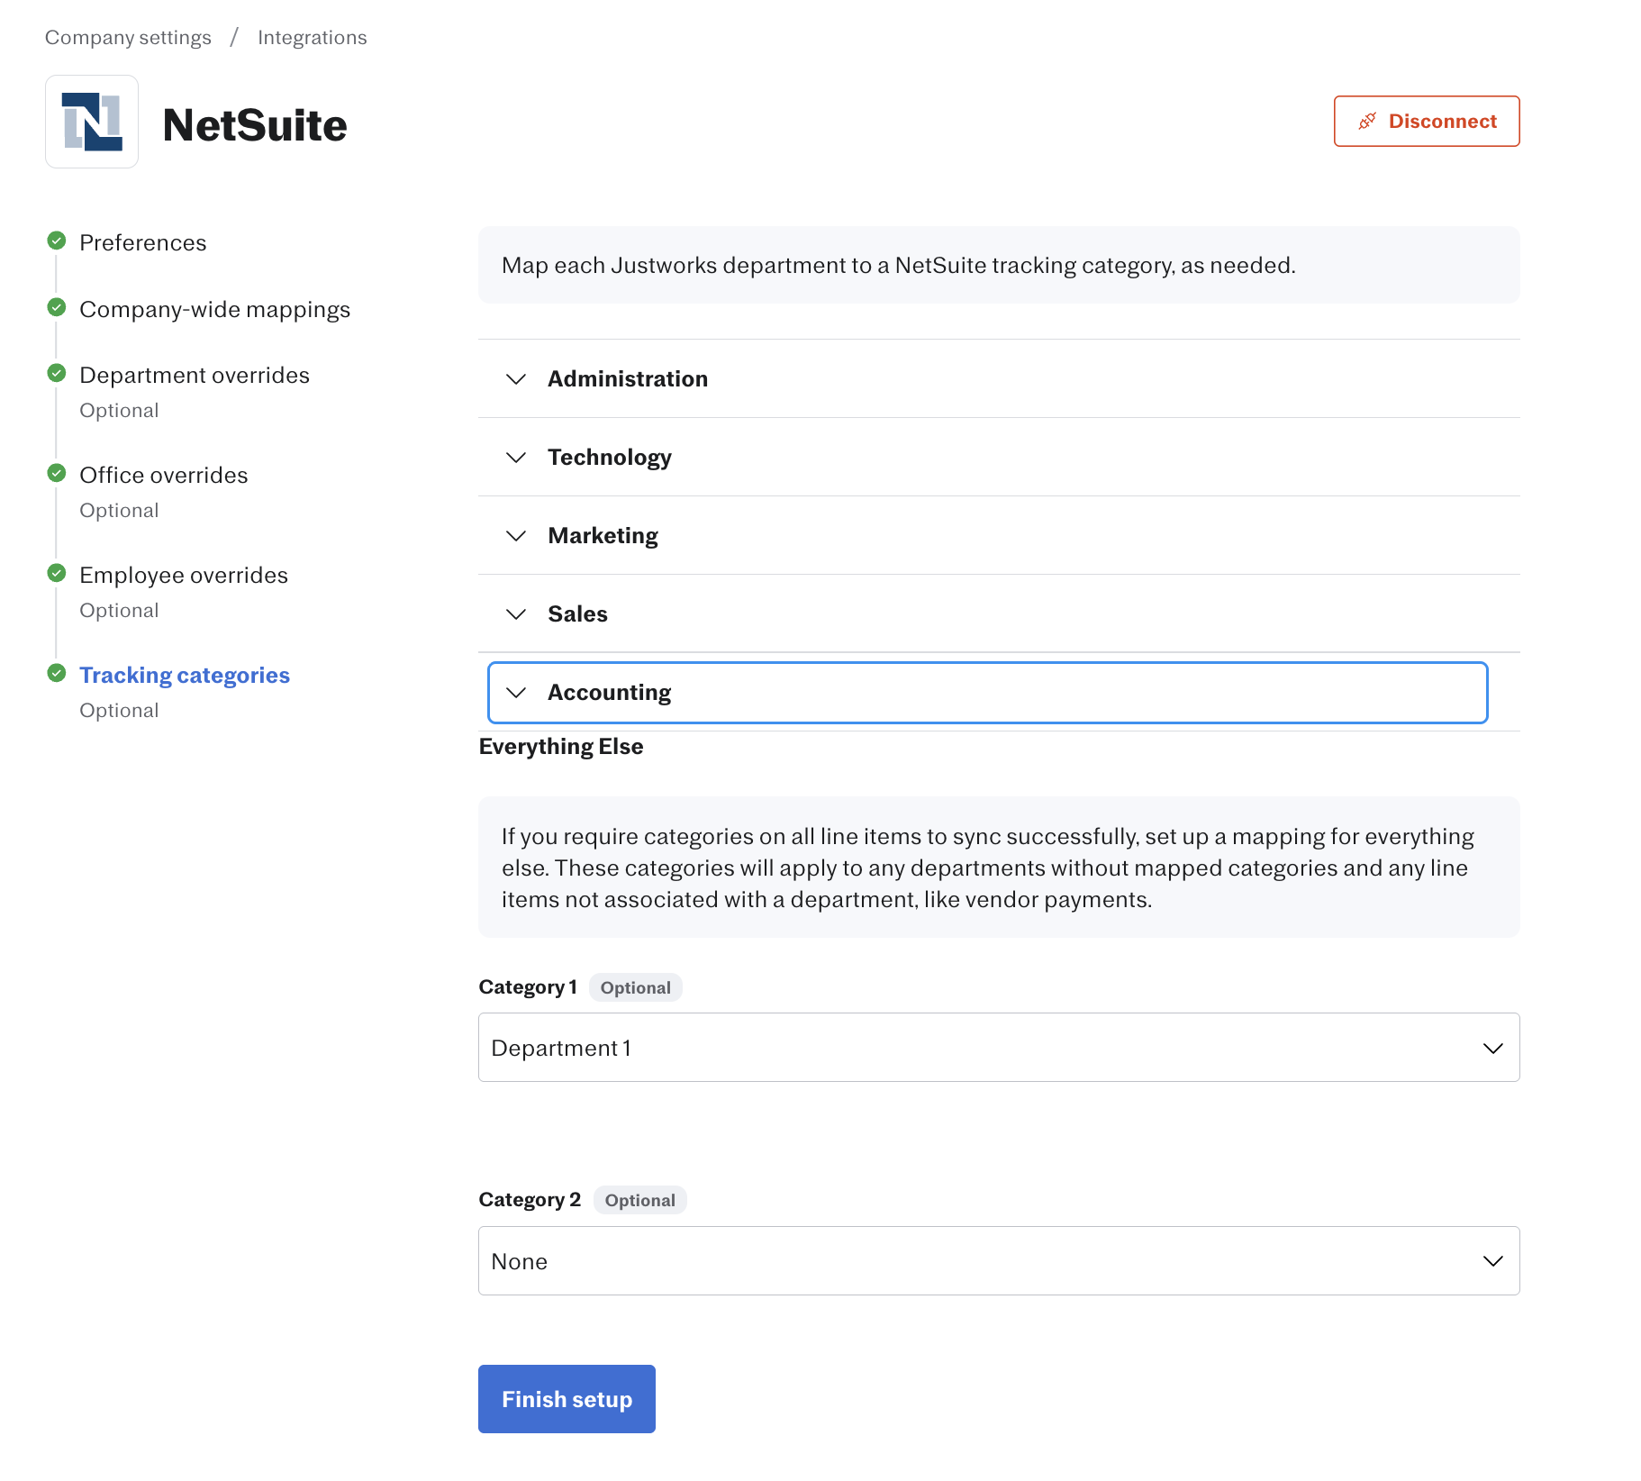Open the Category 1 dropdown showing Department 1
Screen dimensions: 1641x1481
click(999, 1047)
